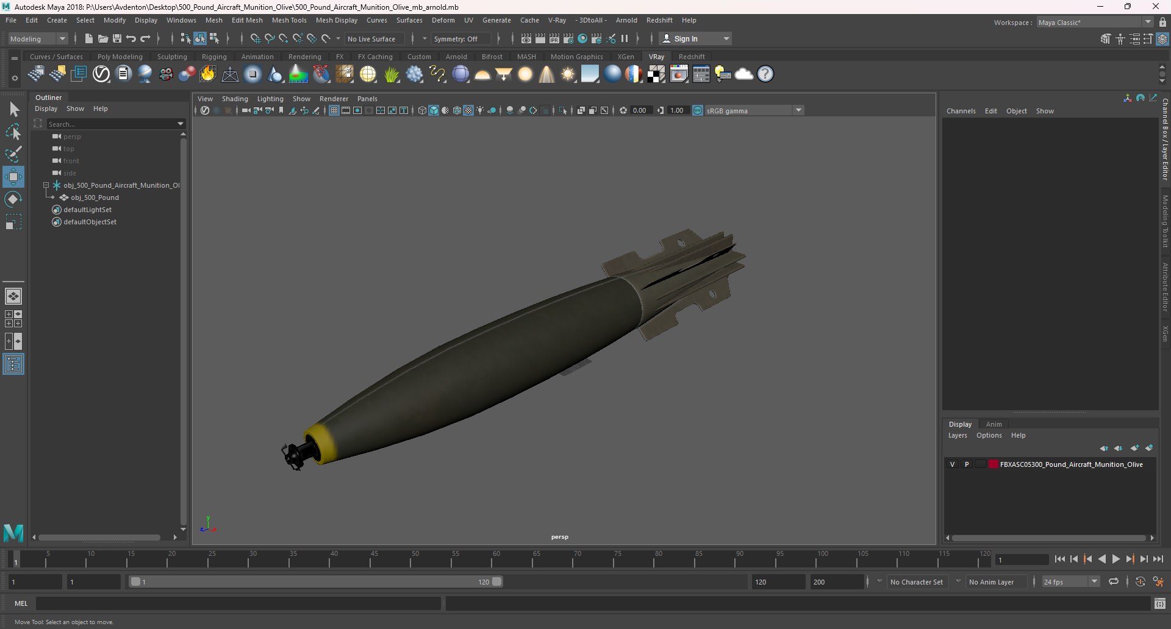Switch to four view layout icon

click(13, 319)
